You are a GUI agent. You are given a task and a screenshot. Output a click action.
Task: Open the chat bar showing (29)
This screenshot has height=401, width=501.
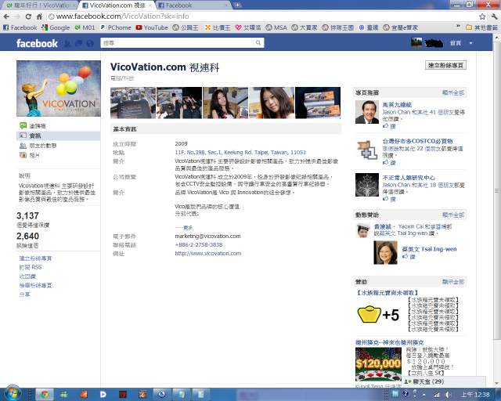click(x=443, y=382)
